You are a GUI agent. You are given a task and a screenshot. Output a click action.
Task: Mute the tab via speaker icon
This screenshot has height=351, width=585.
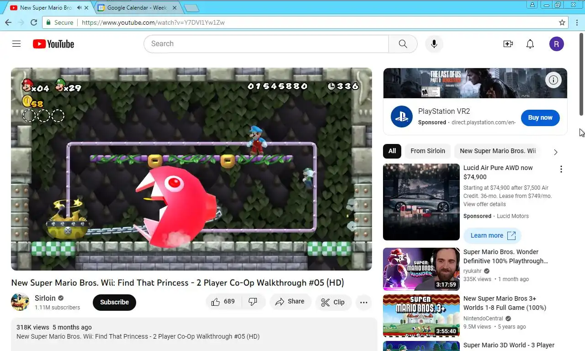click(x=80, y=8)
